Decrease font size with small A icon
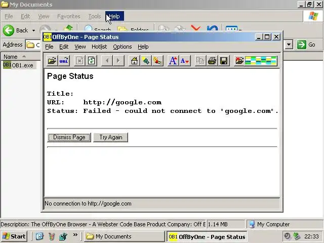 coord(184,61)
